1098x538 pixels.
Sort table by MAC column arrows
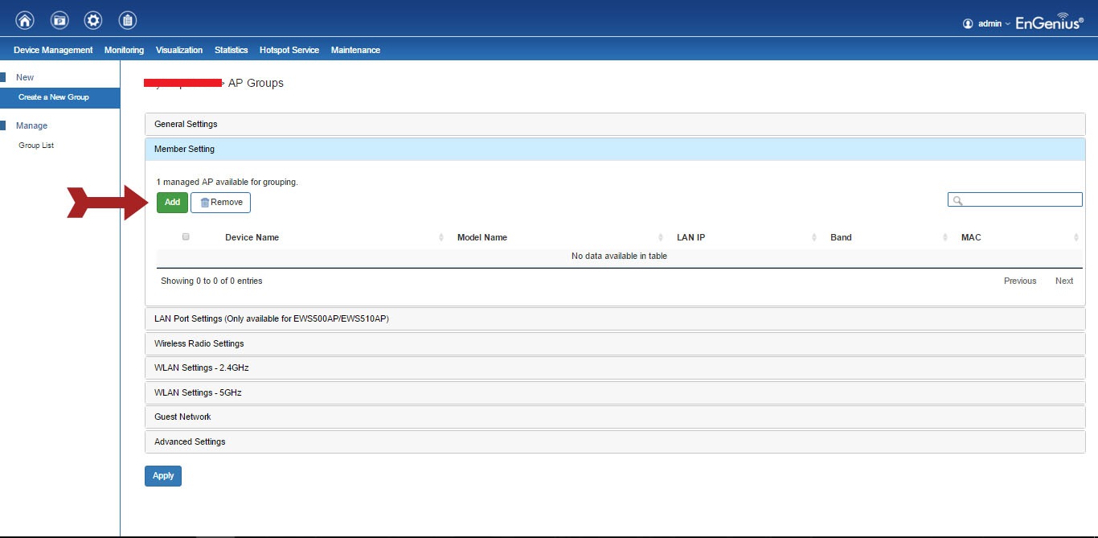(1075, 237)
